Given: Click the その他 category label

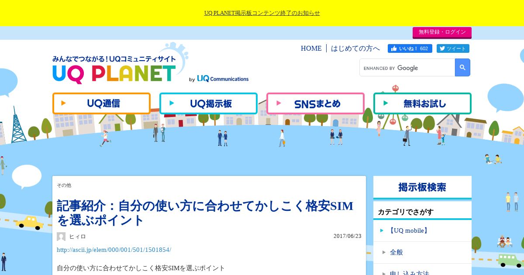Looking at the screenshot, I should coord(64,185).
